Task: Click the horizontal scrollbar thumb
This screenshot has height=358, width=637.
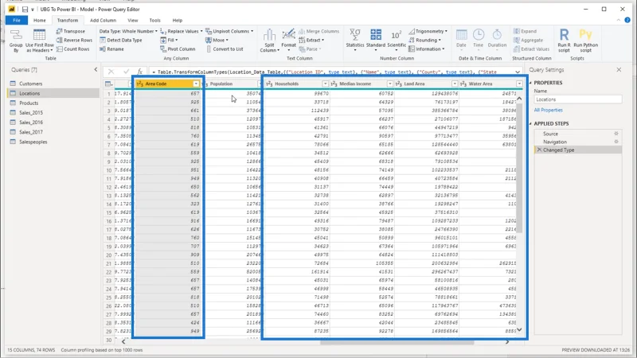Action: (x=397, y=342)
